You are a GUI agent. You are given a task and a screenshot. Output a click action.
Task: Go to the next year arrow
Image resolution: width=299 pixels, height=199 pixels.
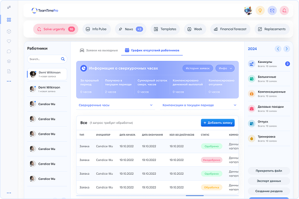[286, 49]
